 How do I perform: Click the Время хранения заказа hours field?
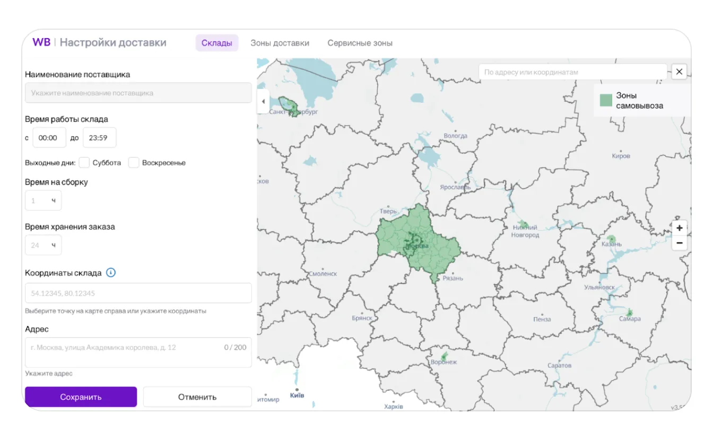coord(43,245)
